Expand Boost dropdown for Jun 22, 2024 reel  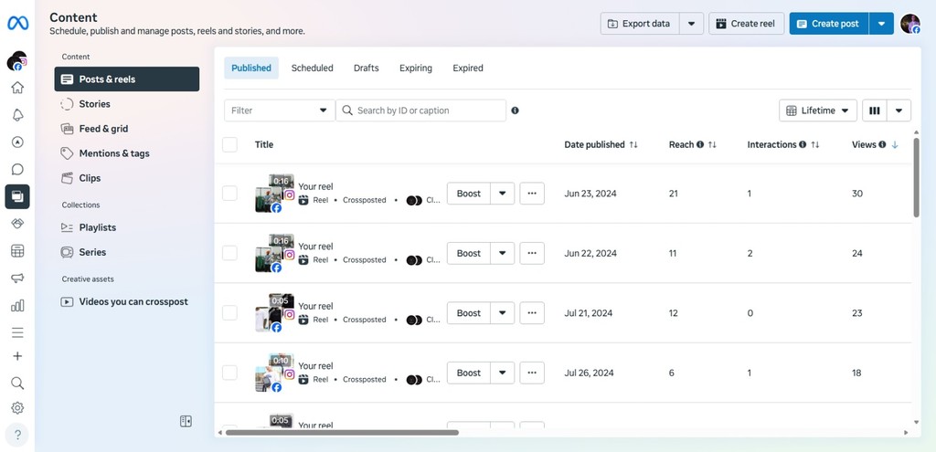pos(503,253)
